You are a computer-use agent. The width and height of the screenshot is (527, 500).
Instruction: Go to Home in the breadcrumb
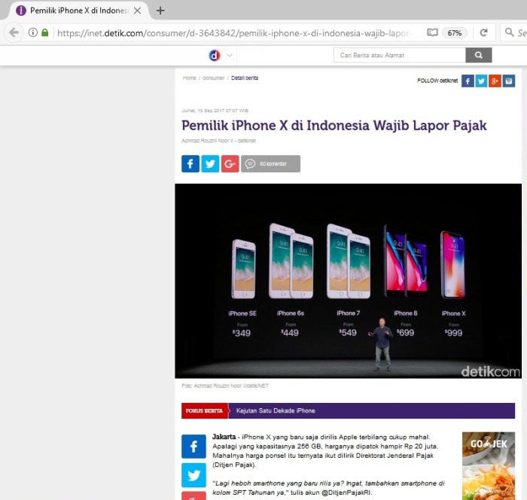coord(189,78)
